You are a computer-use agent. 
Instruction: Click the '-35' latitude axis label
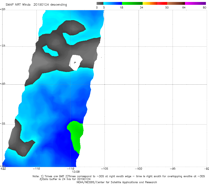pos(3,123)
